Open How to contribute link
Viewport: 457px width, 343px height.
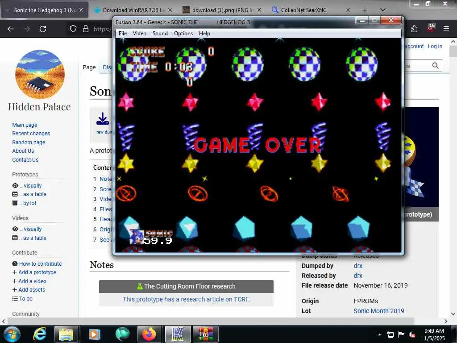click(41, 264)
